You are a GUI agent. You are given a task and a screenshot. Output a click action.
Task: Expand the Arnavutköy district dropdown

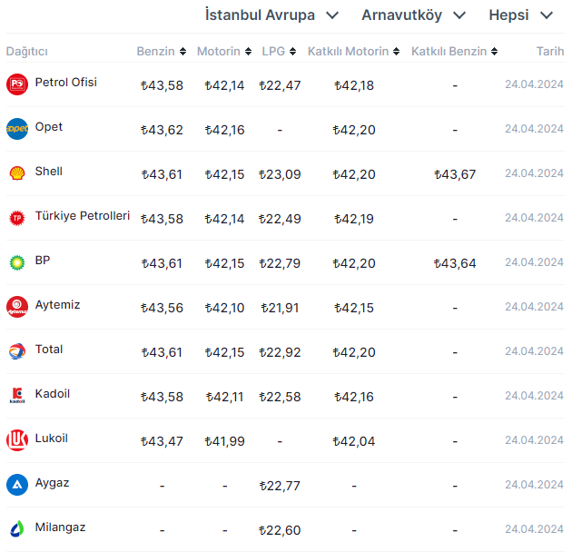point(413,15)
